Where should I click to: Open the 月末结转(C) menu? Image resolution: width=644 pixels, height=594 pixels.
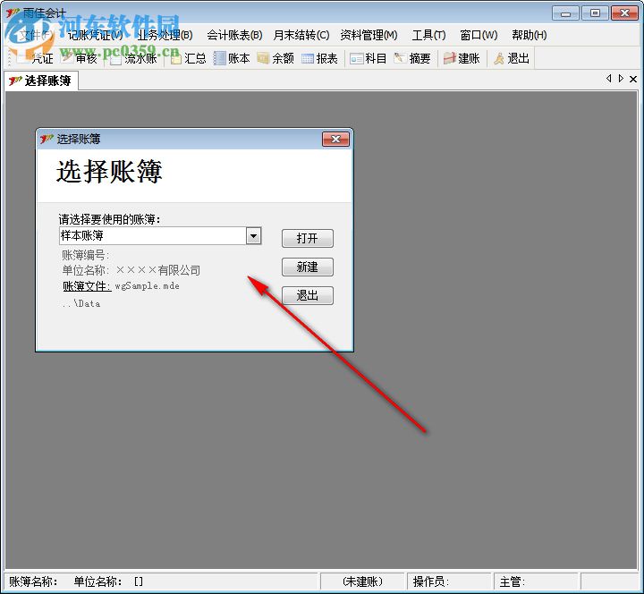point(301,35)
